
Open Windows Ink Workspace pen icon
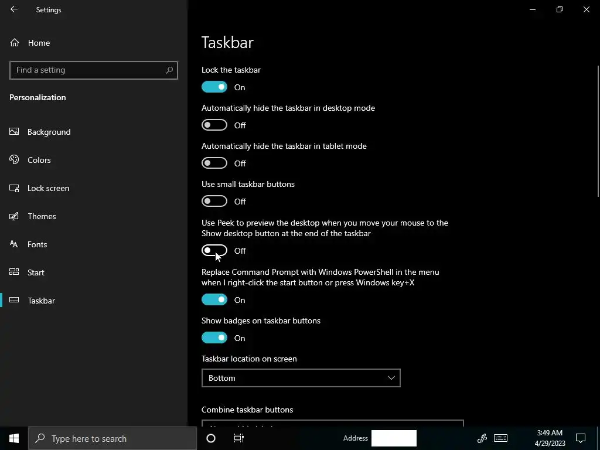(482, 438)
